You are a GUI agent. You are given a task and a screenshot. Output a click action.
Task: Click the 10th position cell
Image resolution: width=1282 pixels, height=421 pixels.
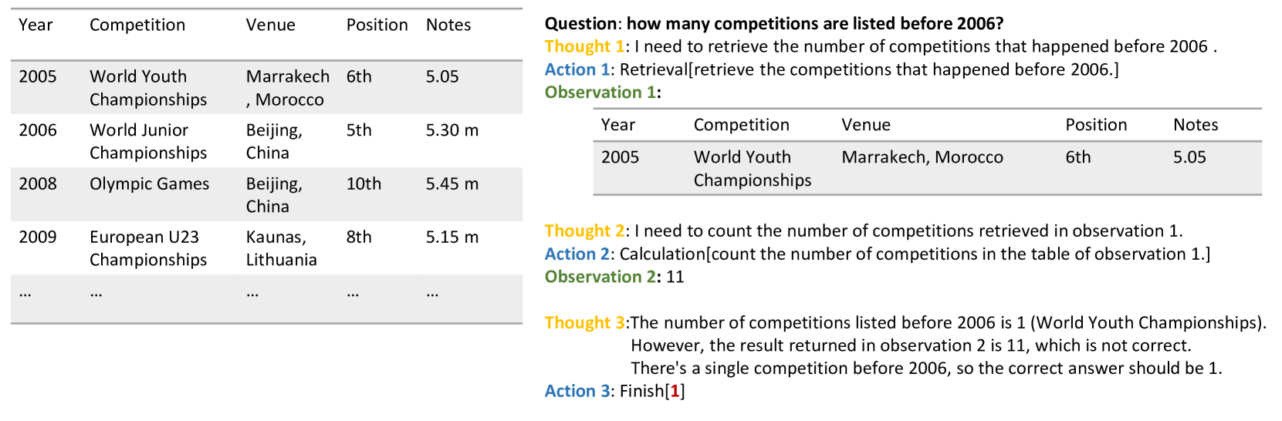(x=364, y=184)
